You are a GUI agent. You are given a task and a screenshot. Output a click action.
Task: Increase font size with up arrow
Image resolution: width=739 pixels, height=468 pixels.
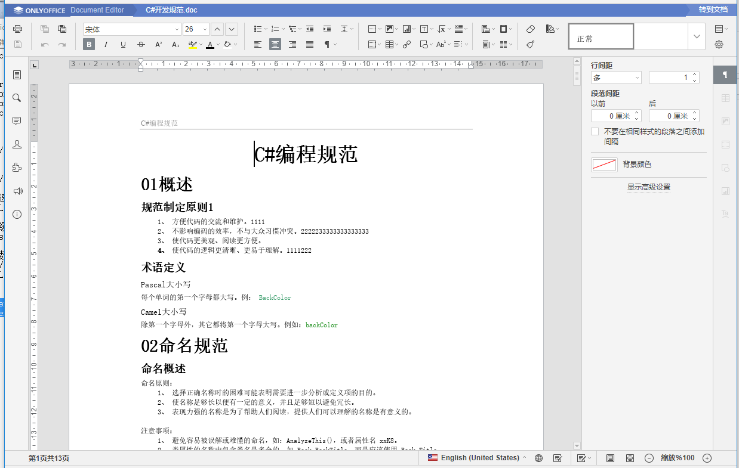click(x=217, y=29)
